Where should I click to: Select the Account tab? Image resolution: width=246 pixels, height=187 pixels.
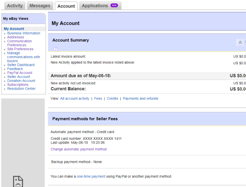[66, 6]
